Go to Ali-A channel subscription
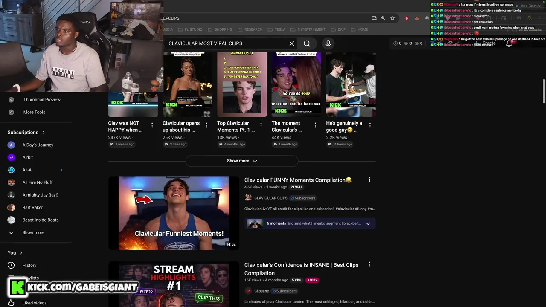 [27, 170]
